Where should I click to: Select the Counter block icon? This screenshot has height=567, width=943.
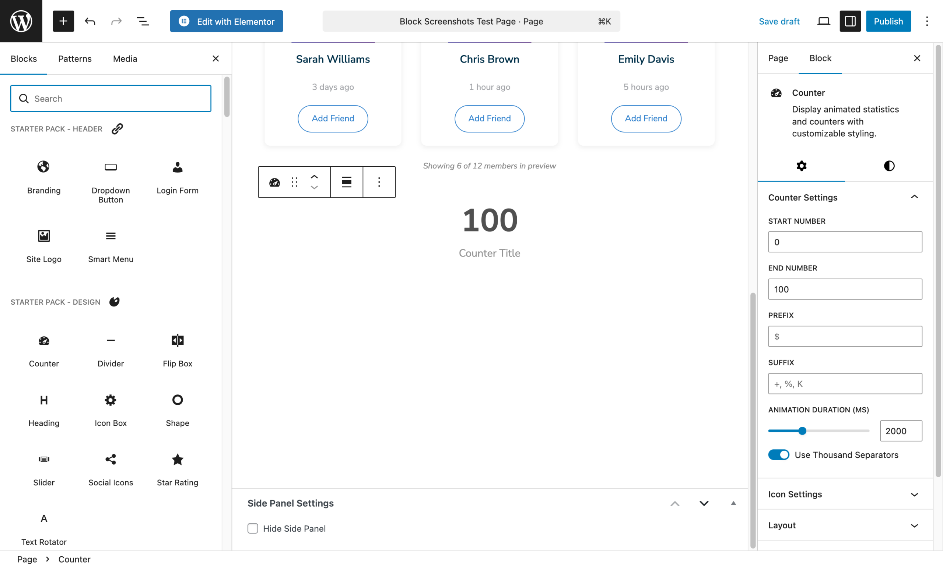[43, 341]
